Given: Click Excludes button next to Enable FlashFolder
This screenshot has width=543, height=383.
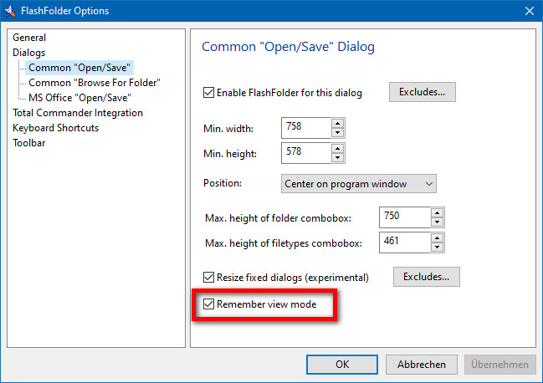Looking at the screenshot, I should [x=423, y=92].
